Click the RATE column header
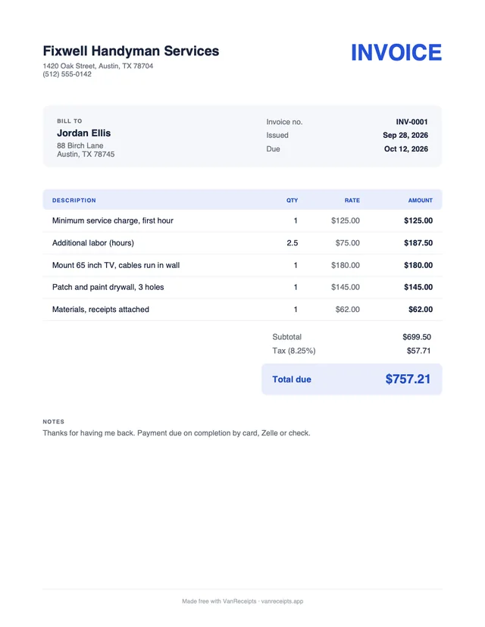Screen dimensions: 485x627 [352, 201]
